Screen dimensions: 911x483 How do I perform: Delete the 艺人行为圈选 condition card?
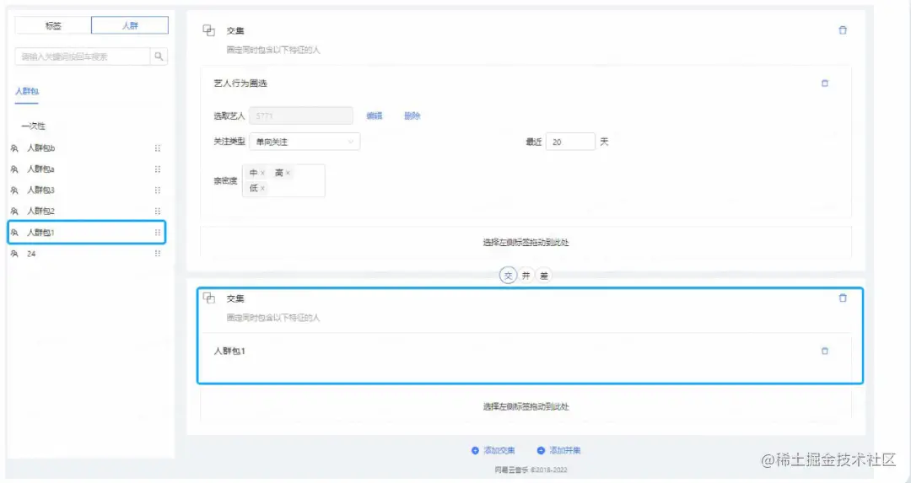point(824,83)
